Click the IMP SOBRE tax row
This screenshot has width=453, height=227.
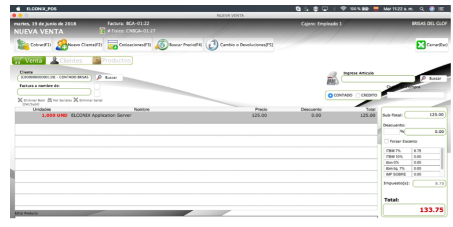pyautogui.click(x=412, y=174)
